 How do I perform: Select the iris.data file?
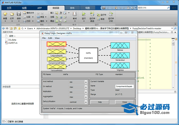[12, 40]
